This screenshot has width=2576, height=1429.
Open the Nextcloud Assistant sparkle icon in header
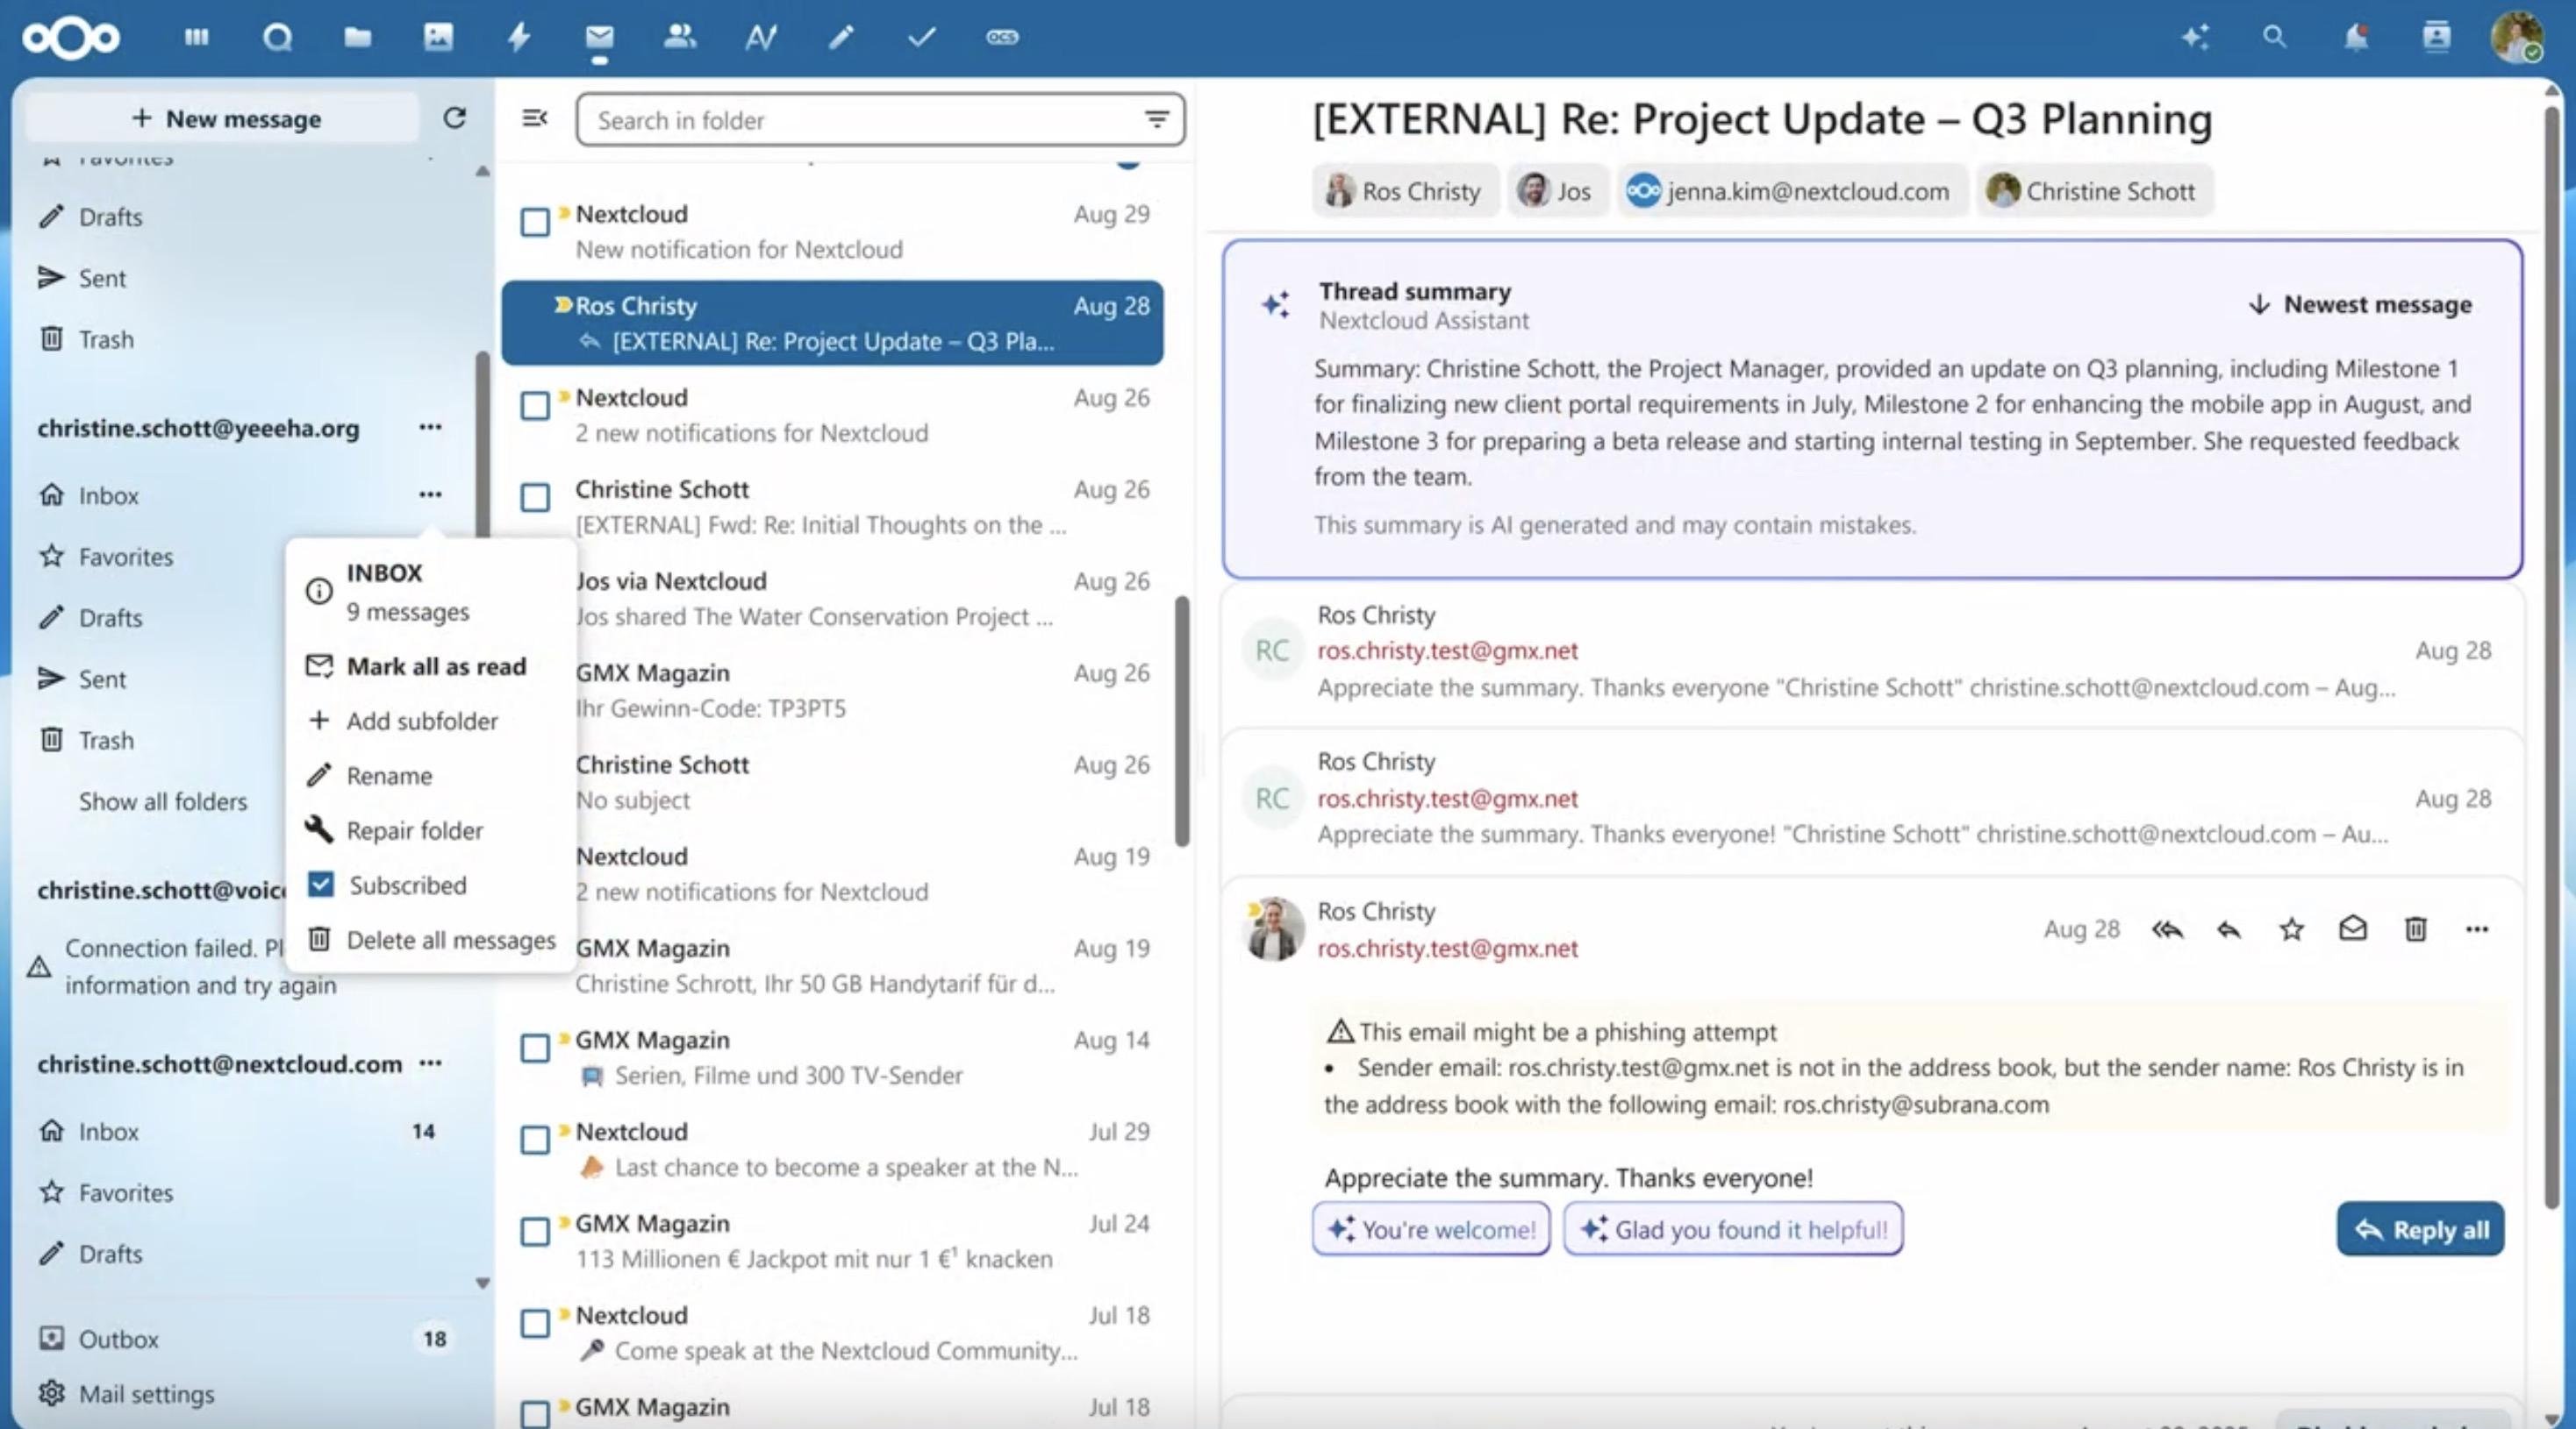click(x=2195, y=38)
